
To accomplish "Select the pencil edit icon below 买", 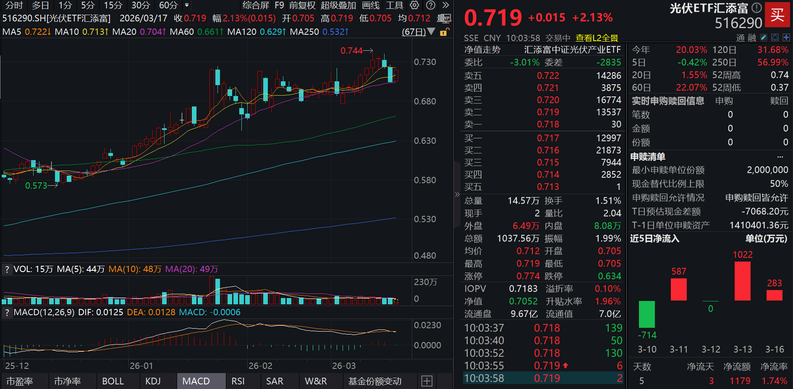I will (x=763, y=37).
